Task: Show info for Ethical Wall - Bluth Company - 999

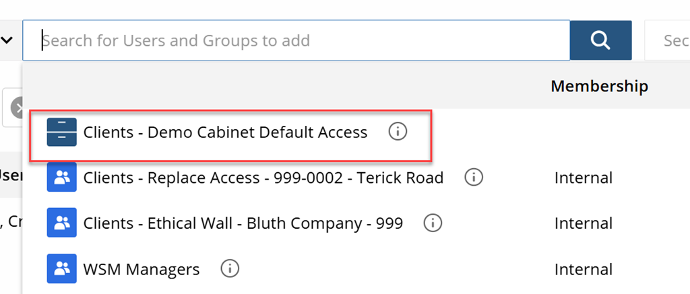Action: [x=433, y=223]
